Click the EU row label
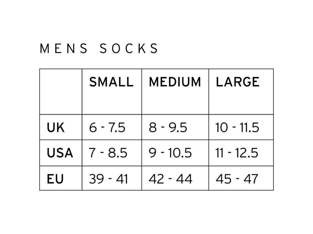313x234 pixels. tap(55, 179)
